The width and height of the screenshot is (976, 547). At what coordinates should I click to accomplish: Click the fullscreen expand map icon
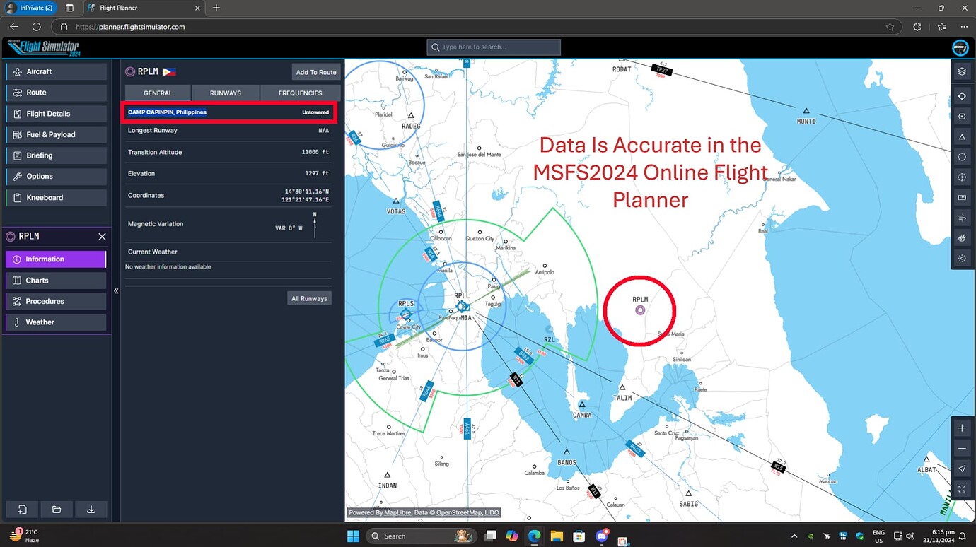pyautogui.click(x=961, y=488)
